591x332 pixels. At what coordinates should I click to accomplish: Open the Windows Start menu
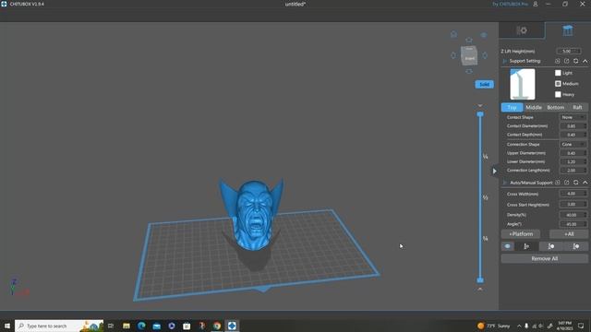(x=7, y=326)
